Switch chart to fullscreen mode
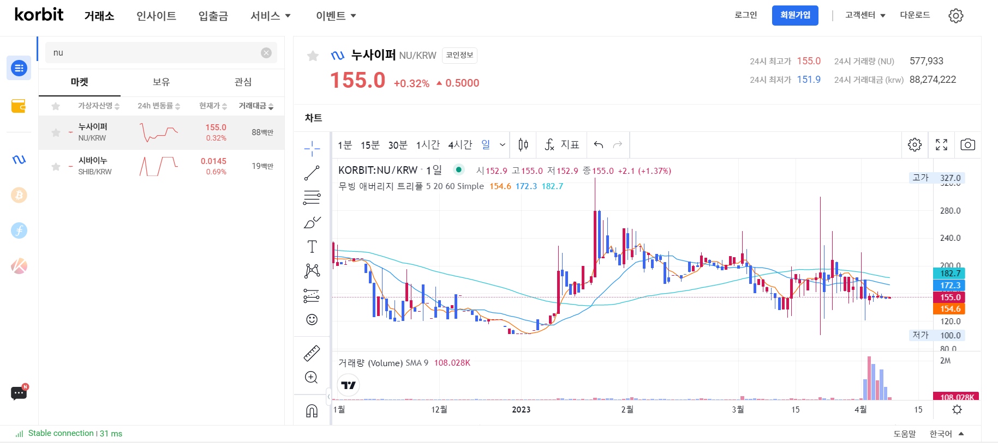998x443 pixels. pos(942,144)
